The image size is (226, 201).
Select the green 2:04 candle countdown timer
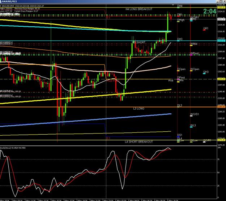coord(210,11)
